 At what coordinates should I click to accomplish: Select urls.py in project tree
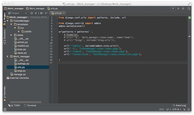pos(28,67)
